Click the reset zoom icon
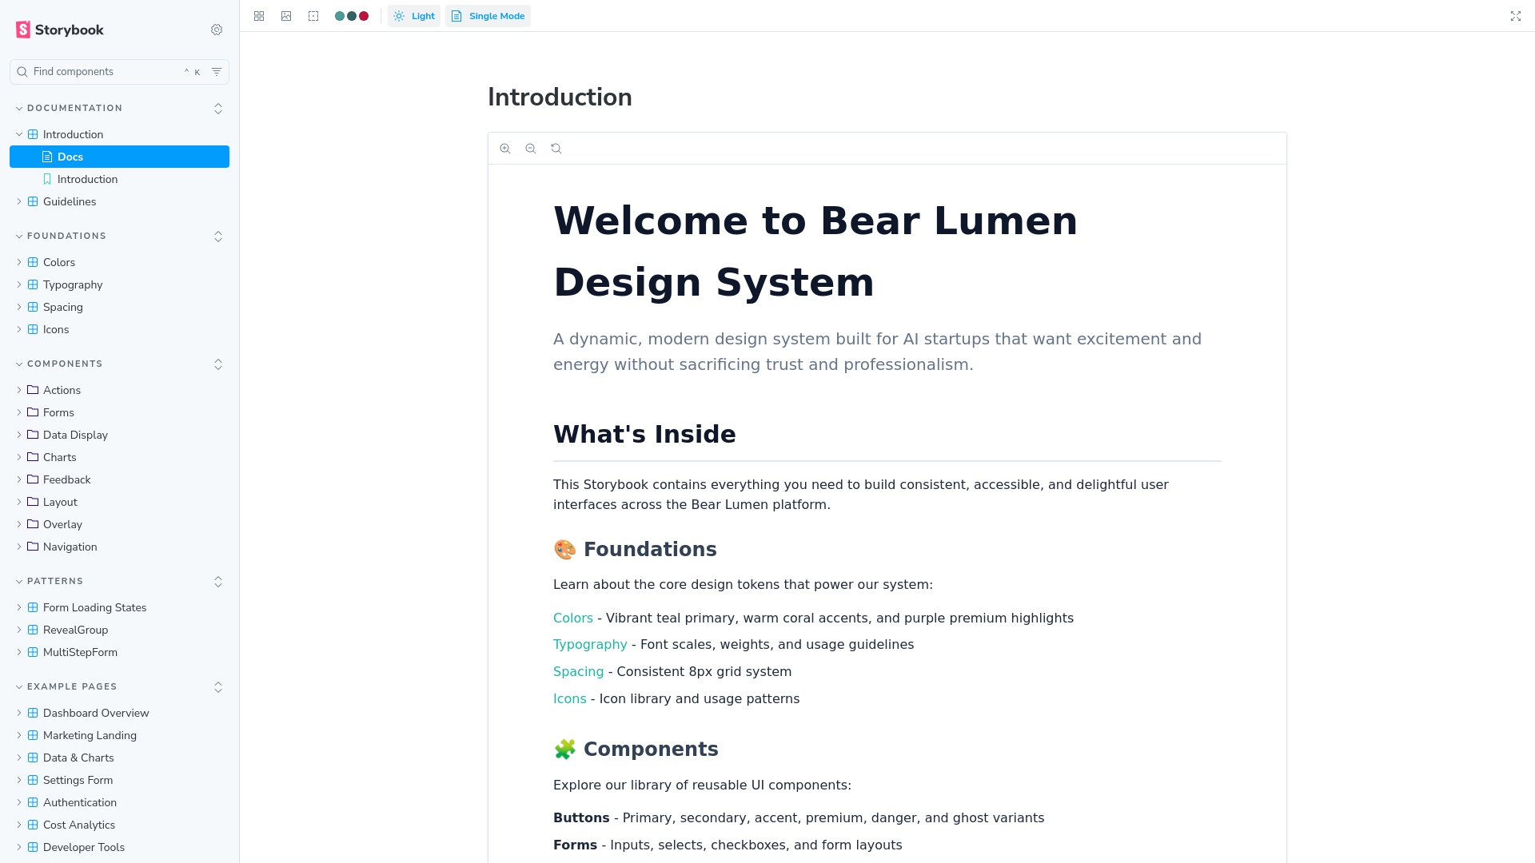The height and width of the screenshot is (863, 1535). (x=556, y=149)
